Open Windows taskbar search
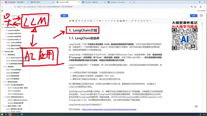 tap(6, 114)
